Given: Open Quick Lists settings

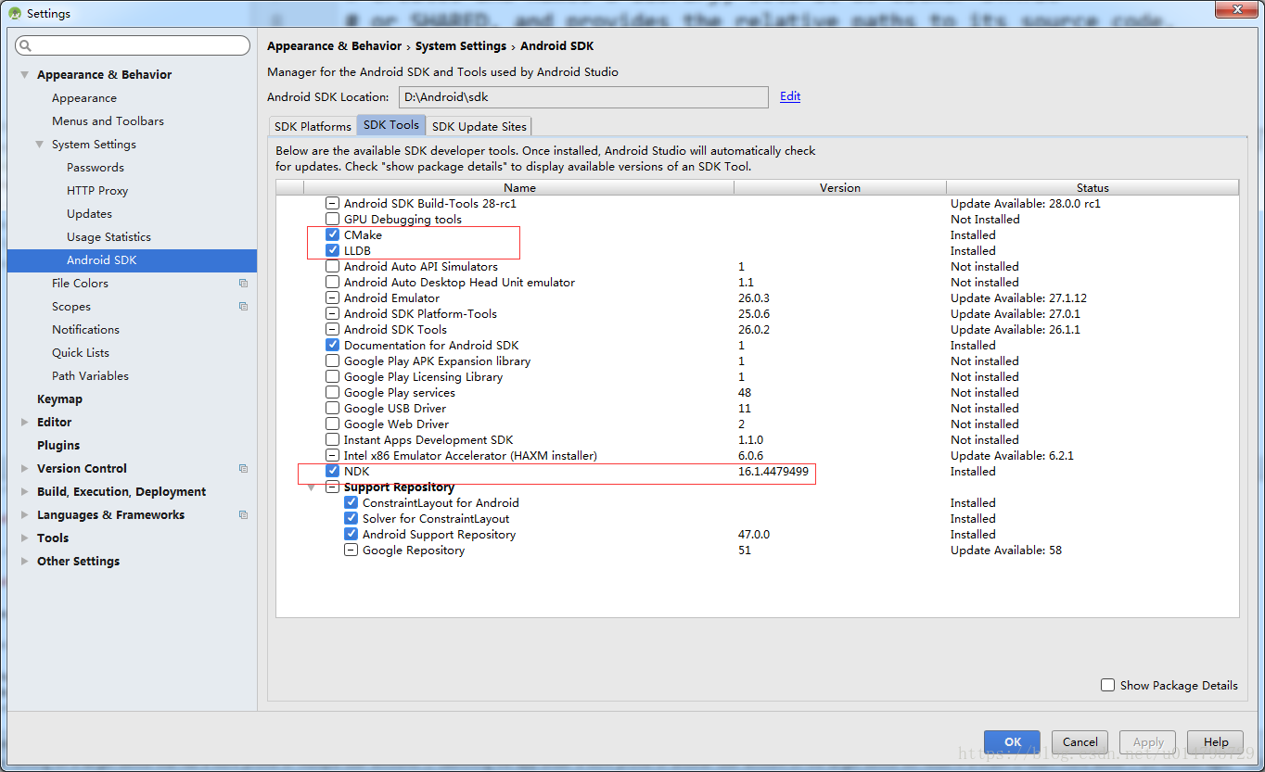Looking at the screenshot, I should click(81, 353).
